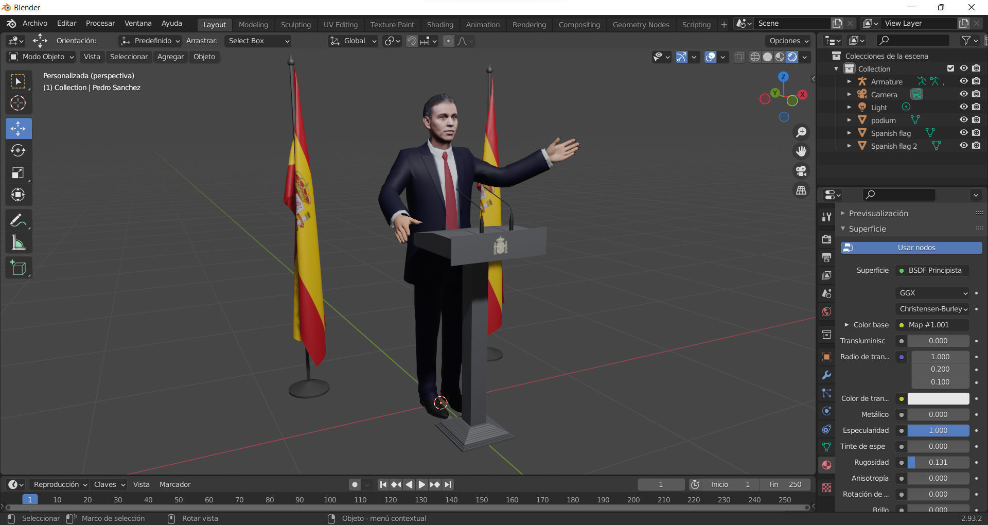Screen dimensions: 988x525
Task: Open GGX distribution dropdown
Action: click(932, 293)
